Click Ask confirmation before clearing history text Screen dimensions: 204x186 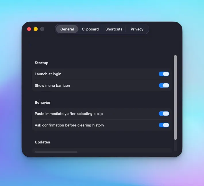(x=69, y=125)
